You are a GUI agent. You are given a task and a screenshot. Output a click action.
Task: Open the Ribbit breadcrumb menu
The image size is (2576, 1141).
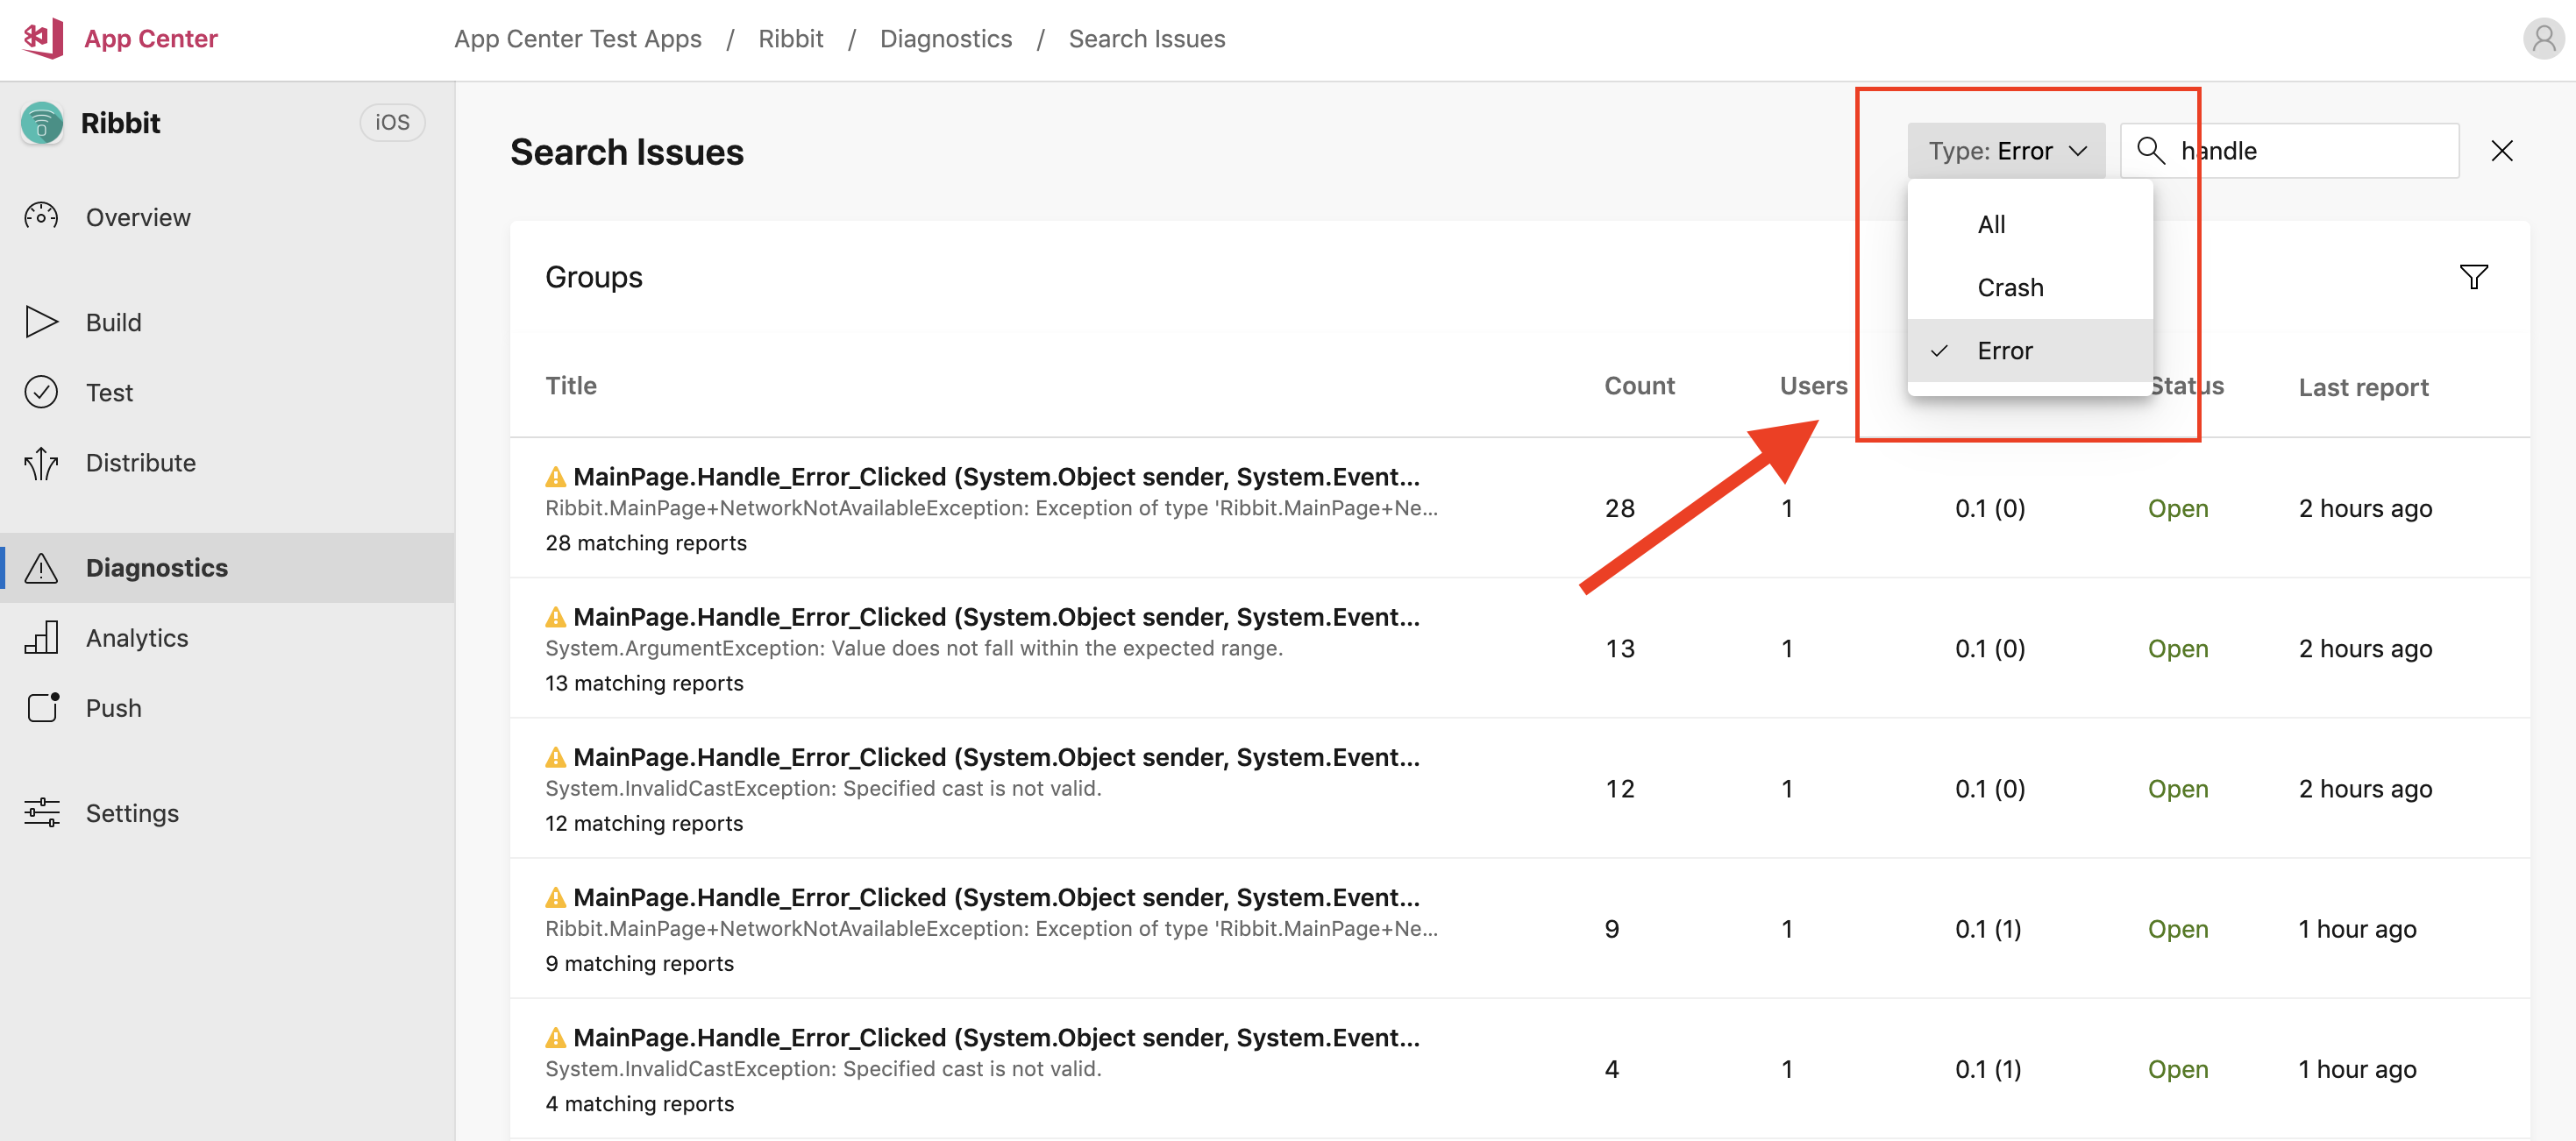pos(792,38)
